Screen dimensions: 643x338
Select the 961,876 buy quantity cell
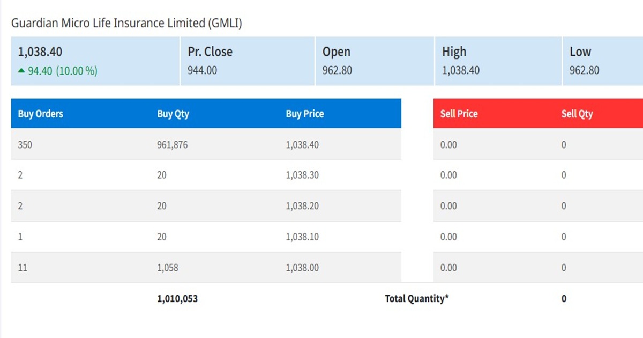[x=173, y=145]
